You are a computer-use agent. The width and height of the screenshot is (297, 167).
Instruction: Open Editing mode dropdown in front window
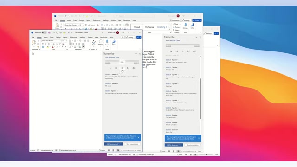130,37
